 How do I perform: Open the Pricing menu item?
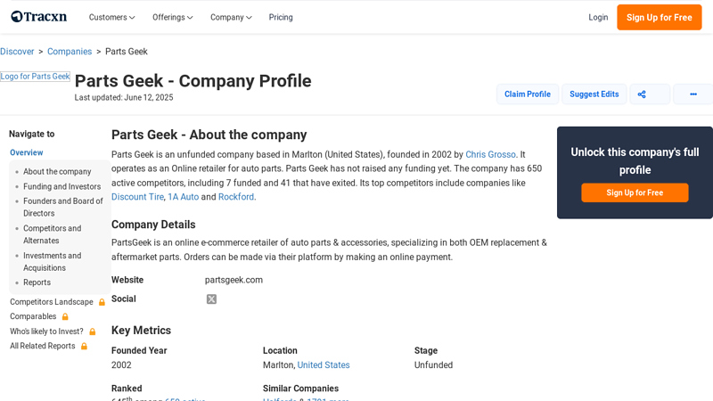point(281,17)
